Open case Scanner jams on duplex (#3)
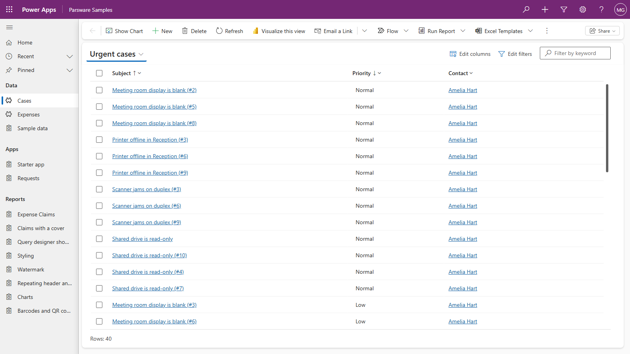 tap(146, 189)
